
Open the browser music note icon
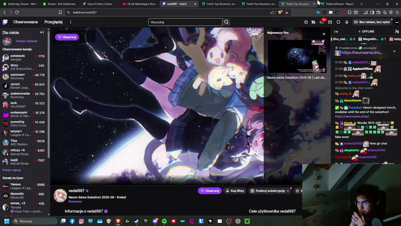(x=366, y=12)
